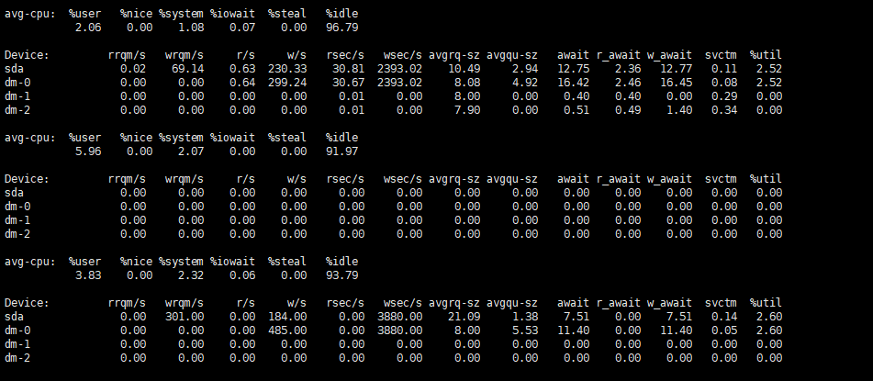Click the %user value 2.06
This screenshot has height=381, width=873.
coord(88,28)
